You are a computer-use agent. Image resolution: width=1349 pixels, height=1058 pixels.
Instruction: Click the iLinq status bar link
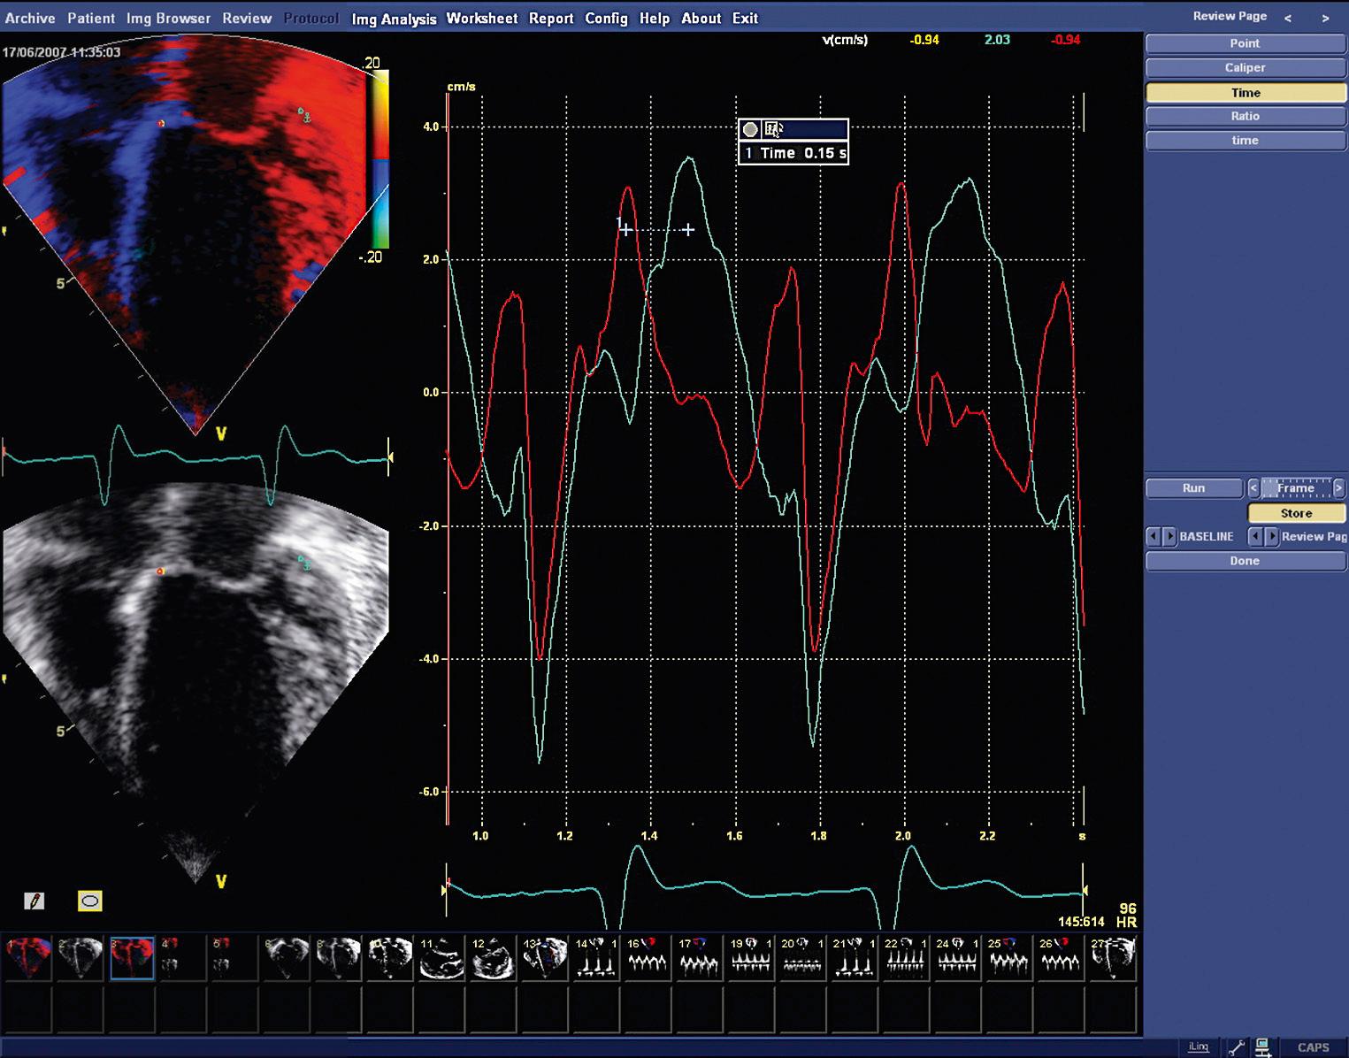(1198, 1047)
